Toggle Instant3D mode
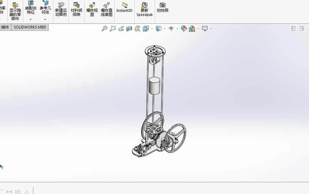This screenshot has height=194, width=309. 124,8
